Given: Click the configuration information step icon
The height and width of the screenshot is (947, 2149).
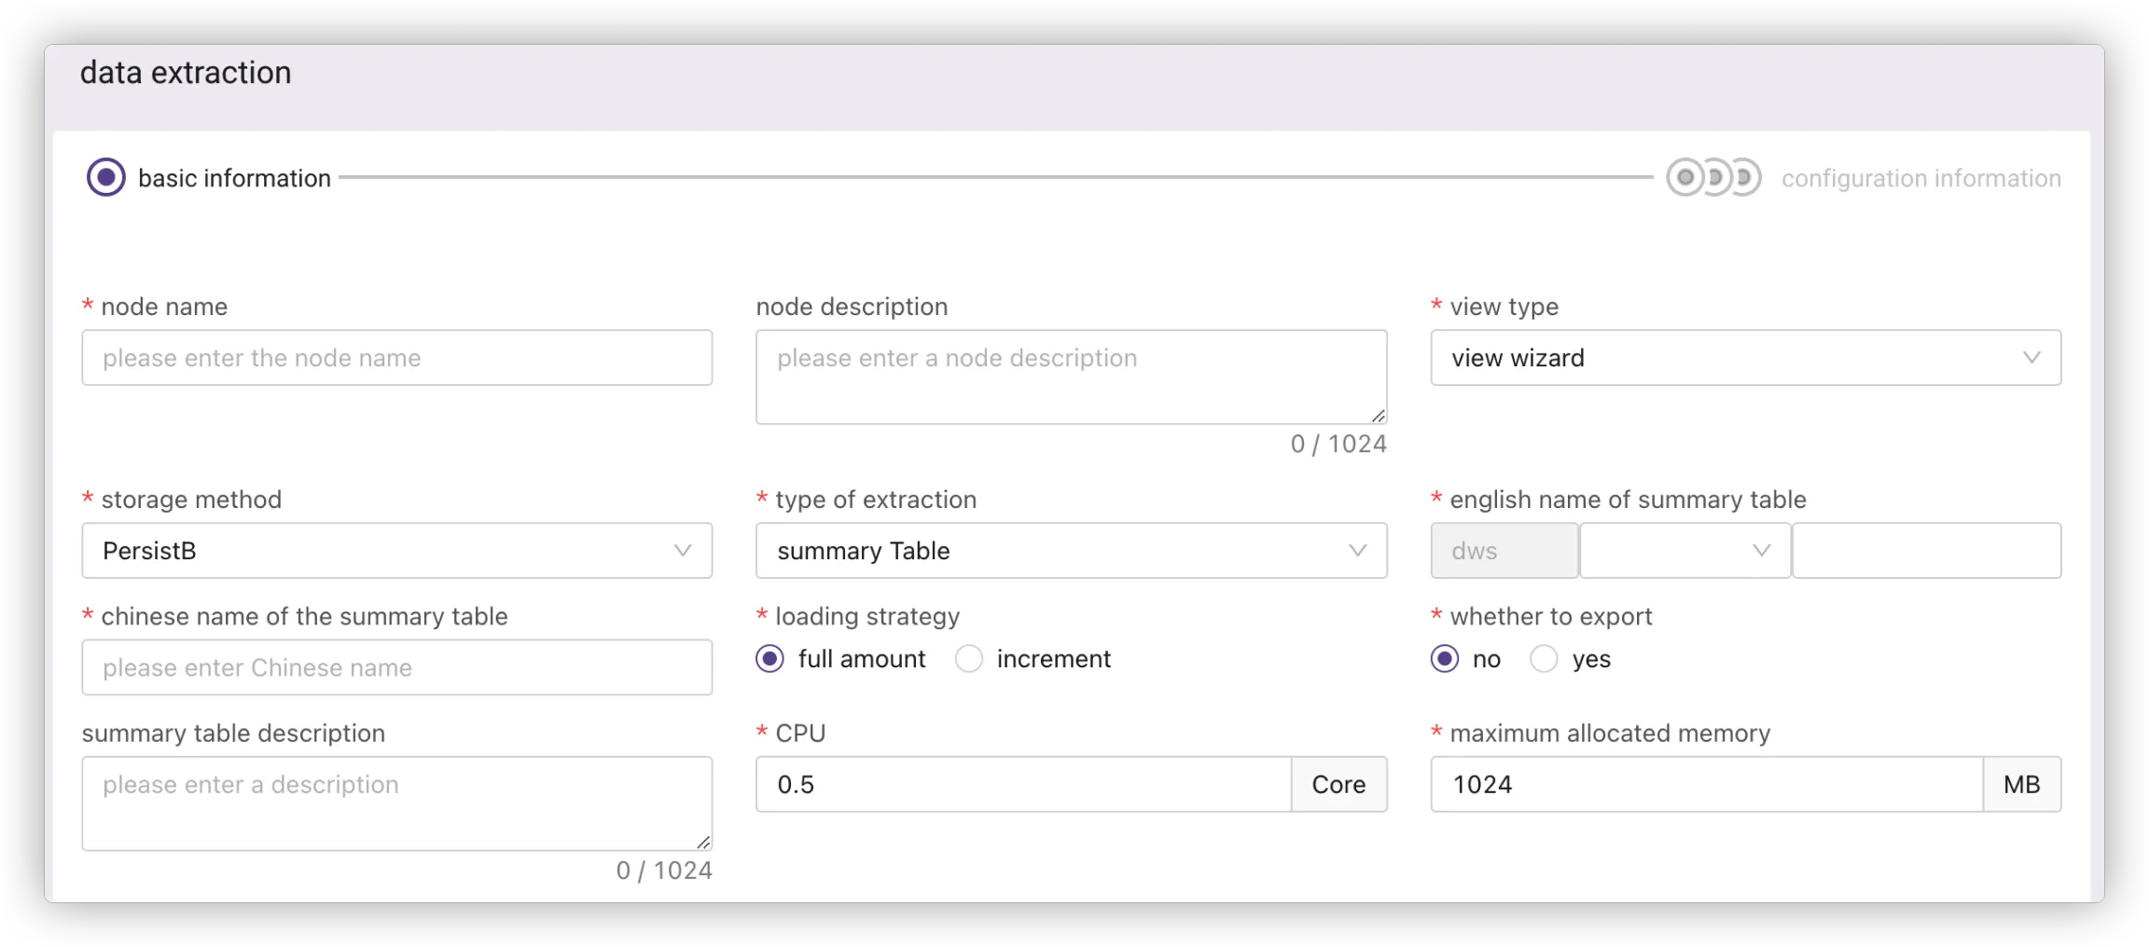Looking at the screenshot, I should pos(1713,177).
